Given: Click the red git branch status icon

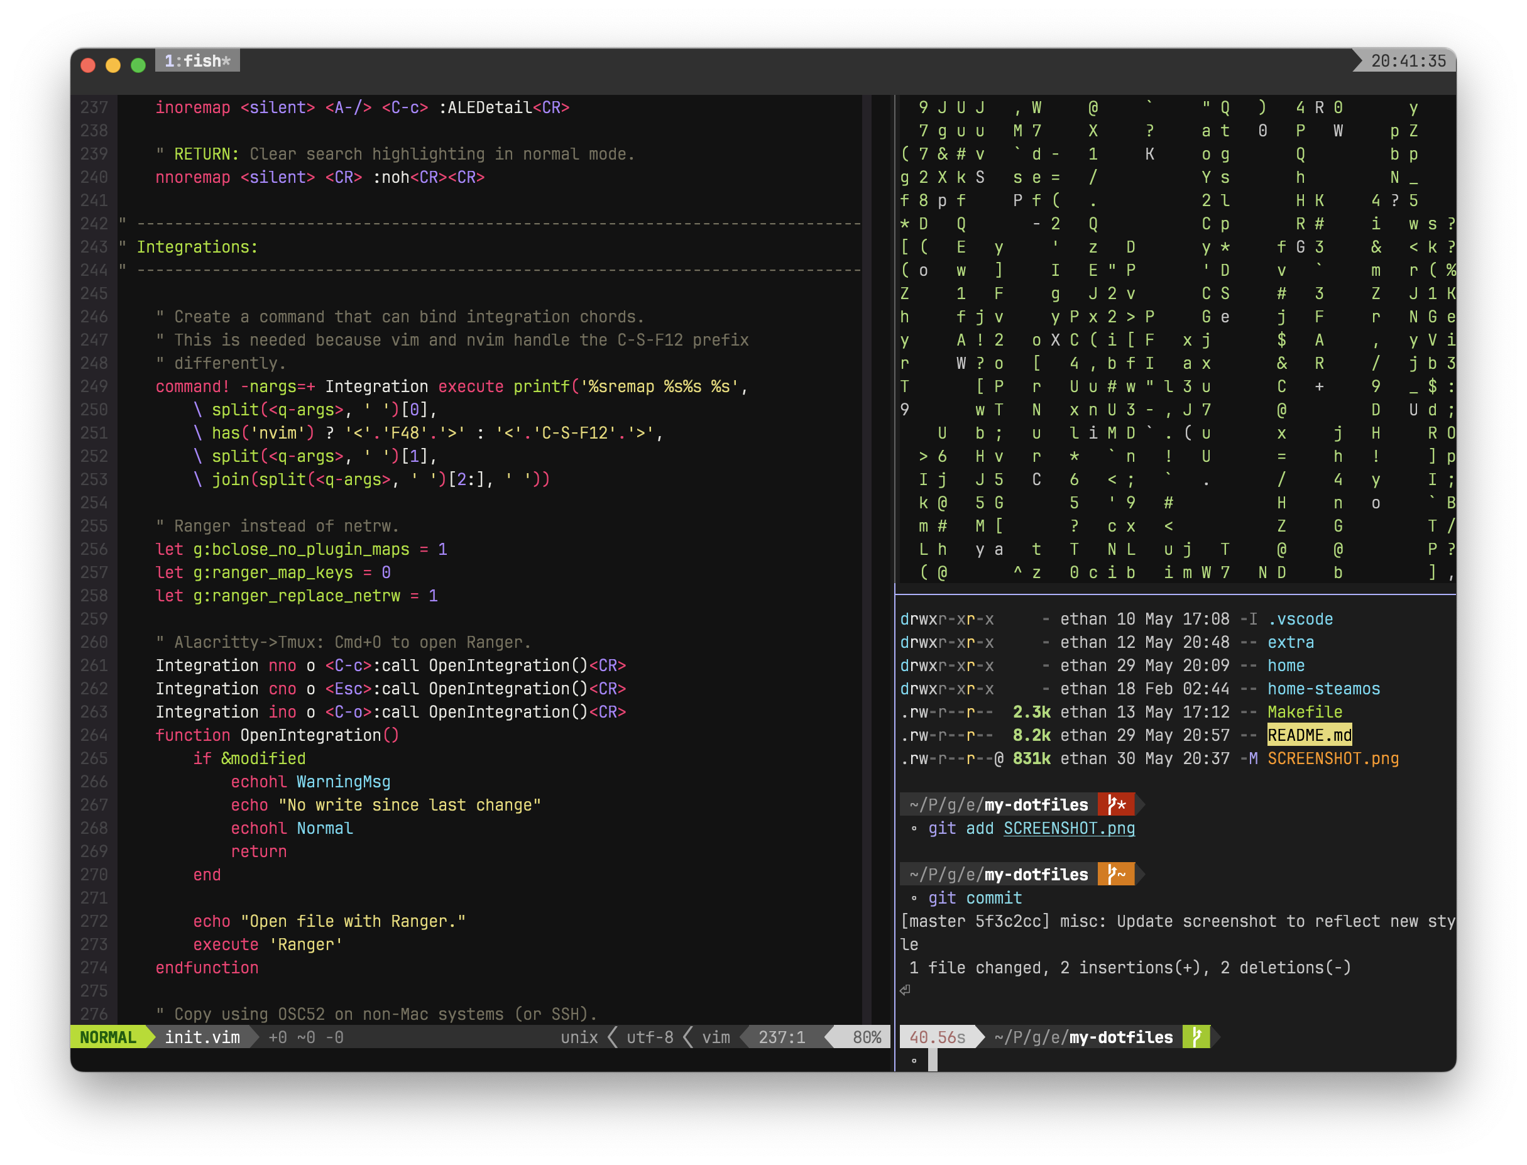Looking at the screenshot, I should coord(1116,805).
